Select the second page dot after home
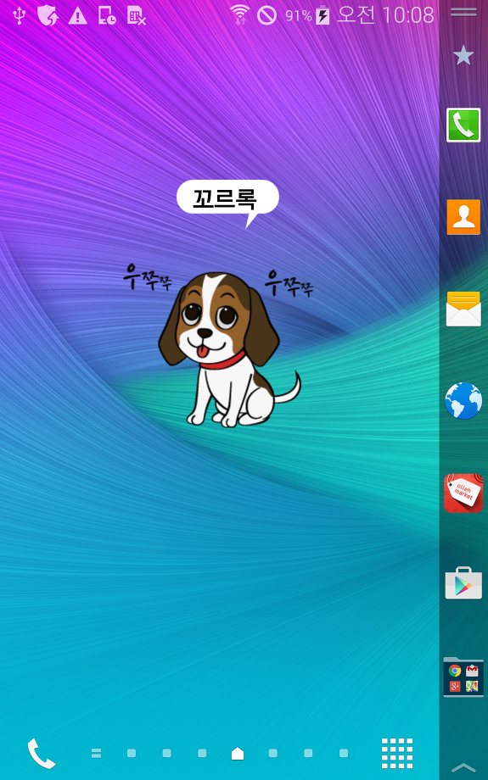Viewport: 488px width, 780px height. tap(308, 753)
